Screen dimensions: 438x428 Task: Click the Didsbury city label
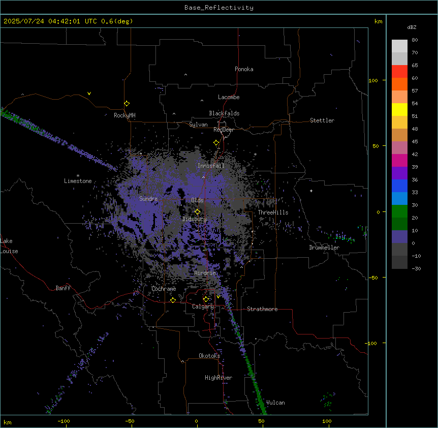195,219
